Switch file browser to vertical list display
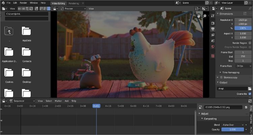 [x=41, y=8]
